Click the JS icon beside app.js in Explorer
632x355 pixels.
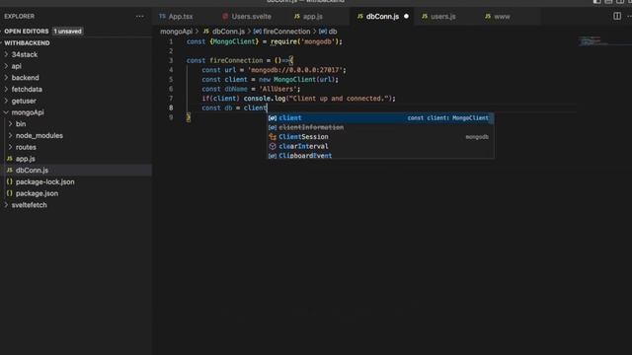click(x=10, y=159)
